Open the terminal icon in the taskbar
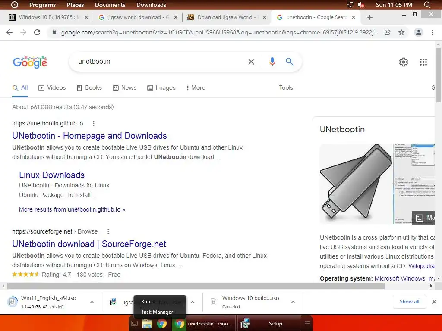Image resolution: width=442 pixels, height=331 pixels. point(135,324)
